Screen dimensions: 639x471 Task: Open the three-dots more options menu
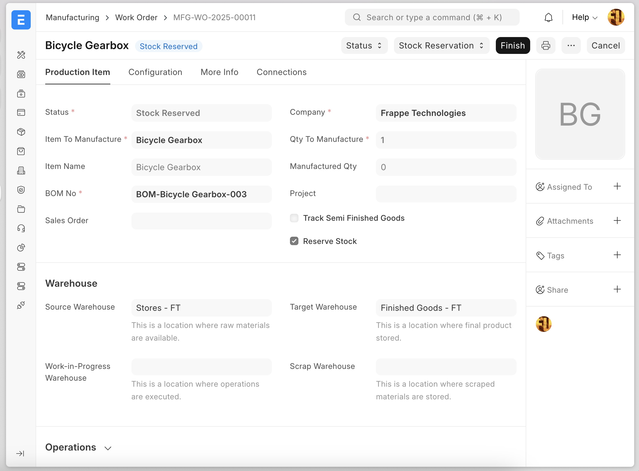(571, 45)
